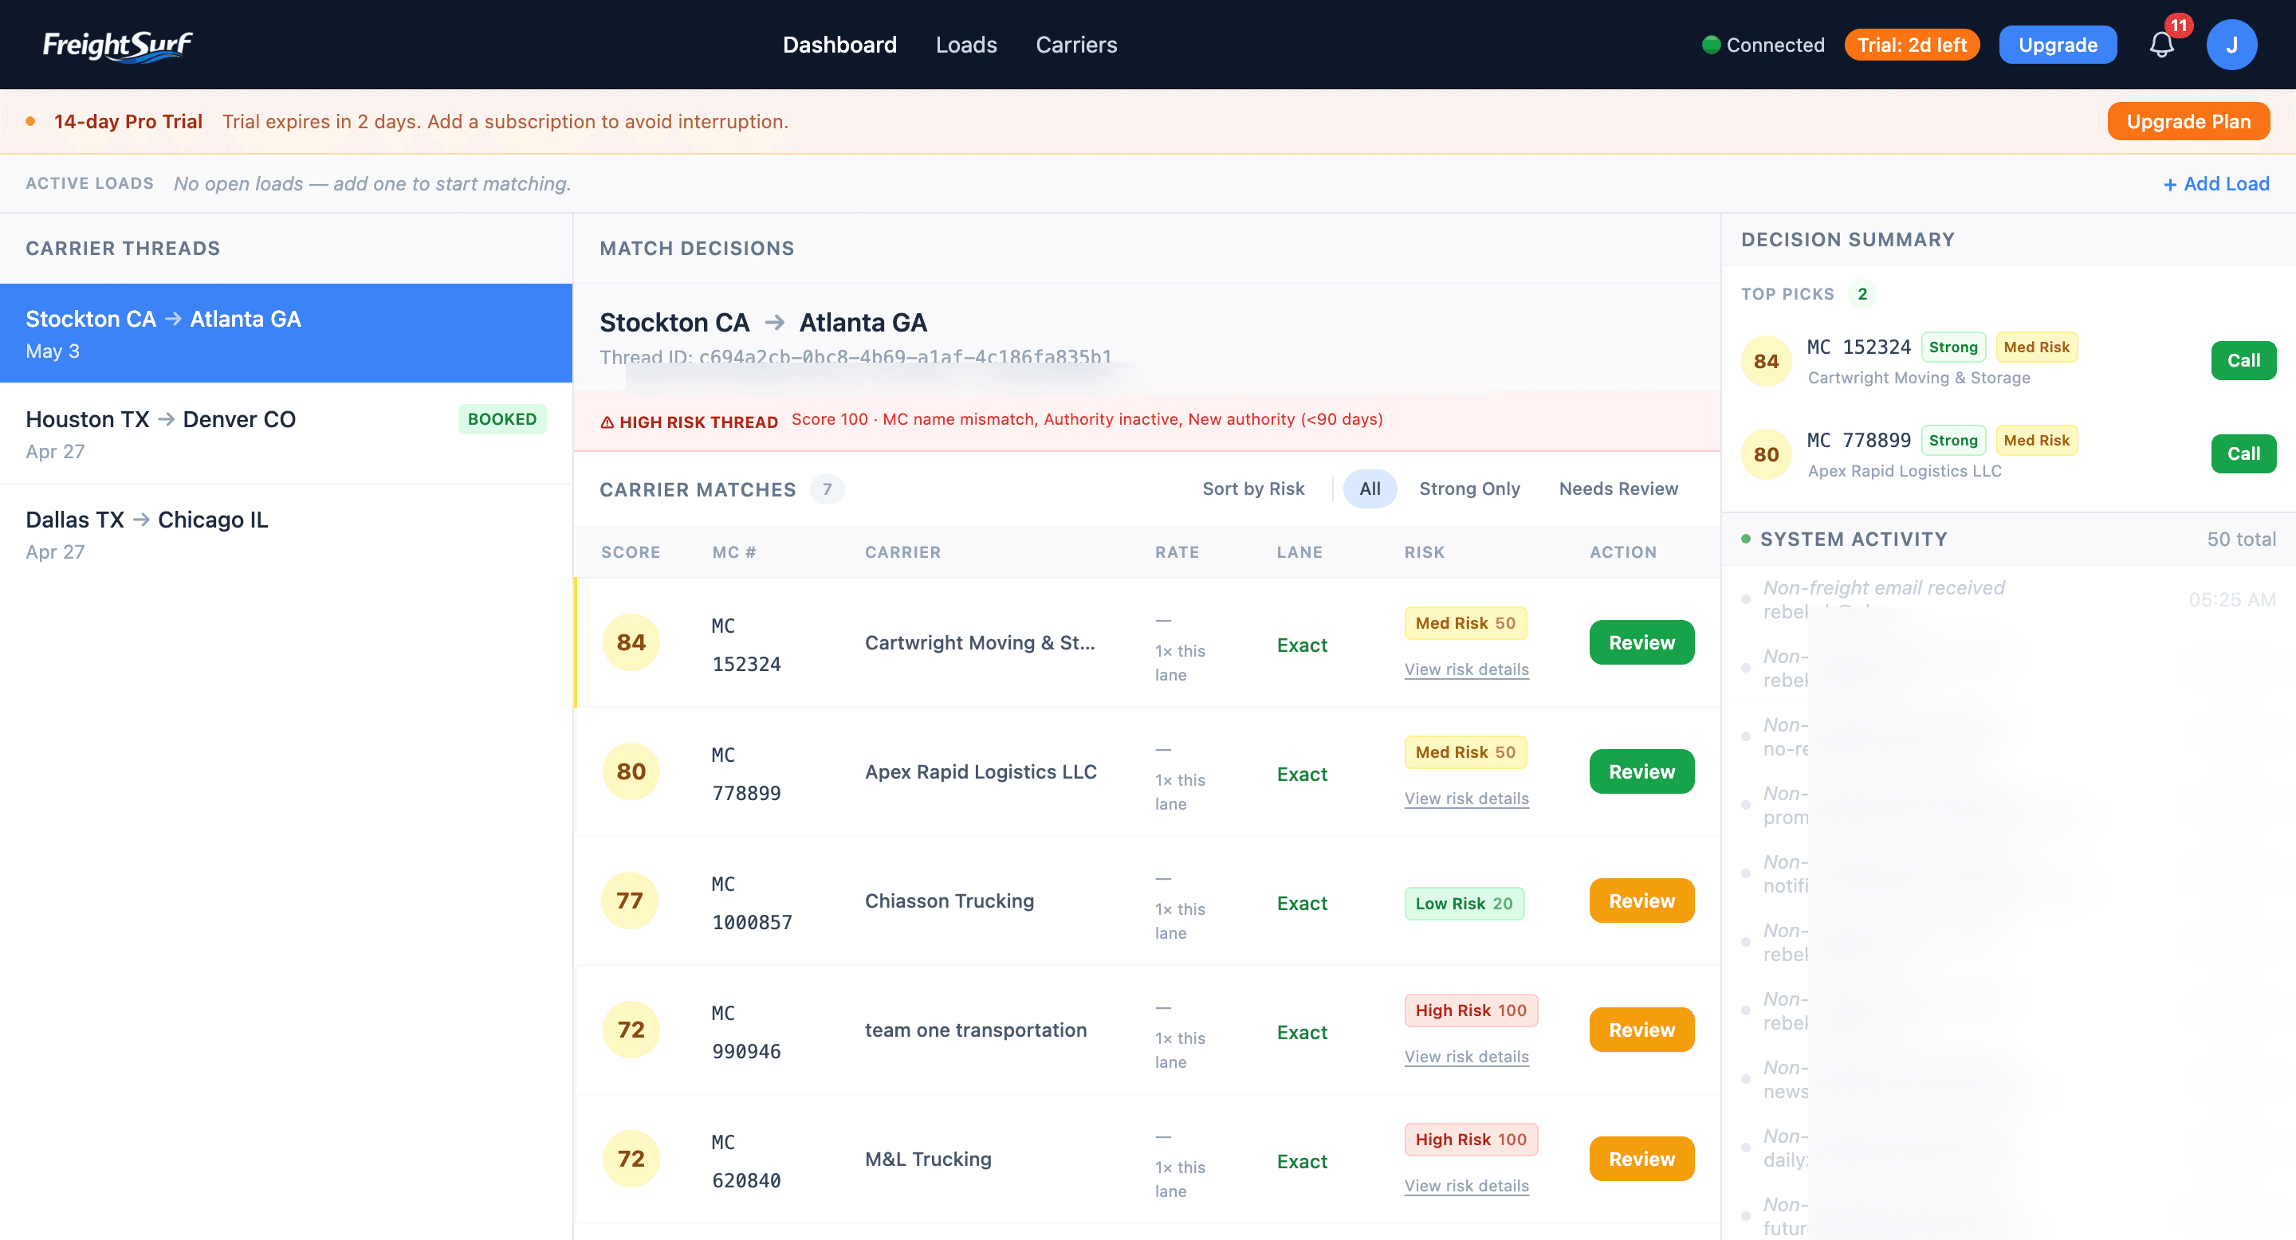Click the Low Risk 20 badge
The width and height of the screenshot is (2296, 1240).
1464,903
